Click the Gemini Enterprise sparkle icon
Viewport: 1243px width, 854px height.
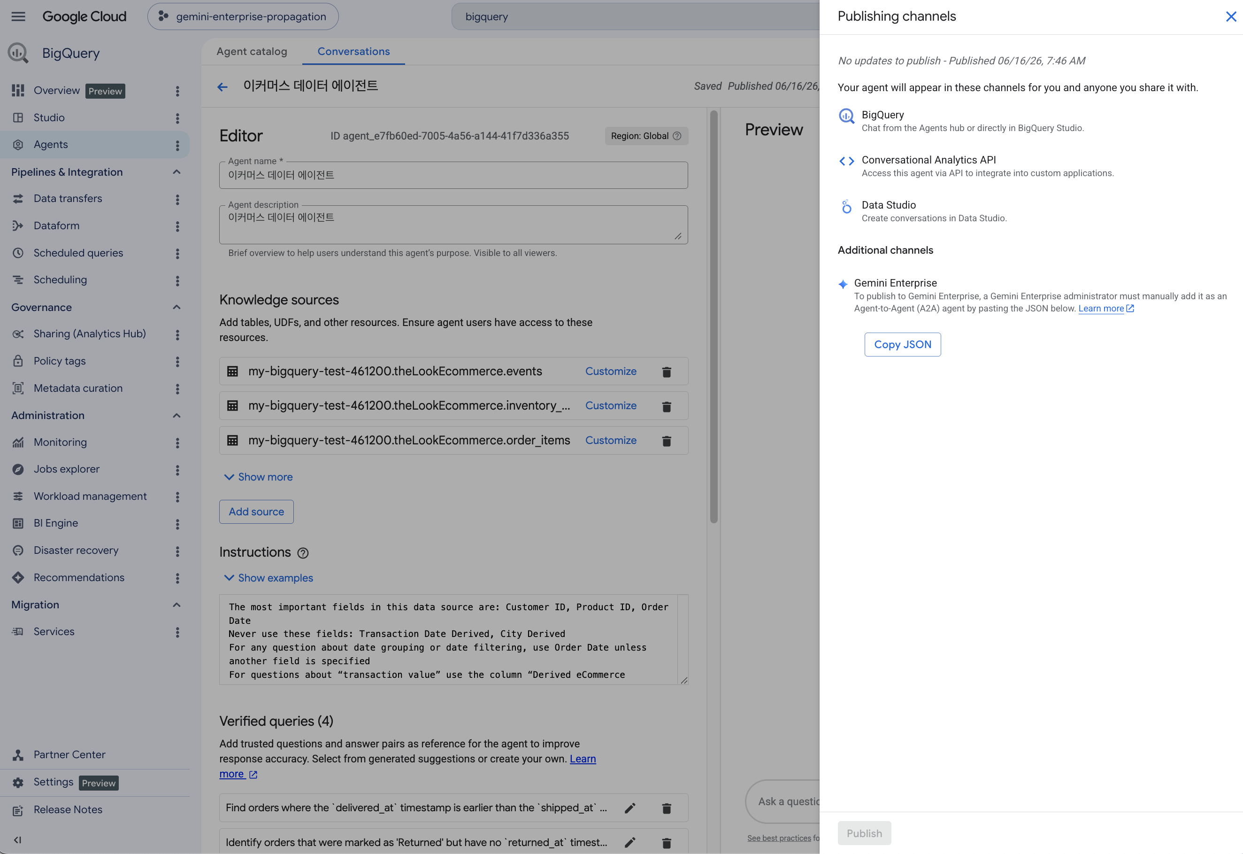(x=843, y=284)
